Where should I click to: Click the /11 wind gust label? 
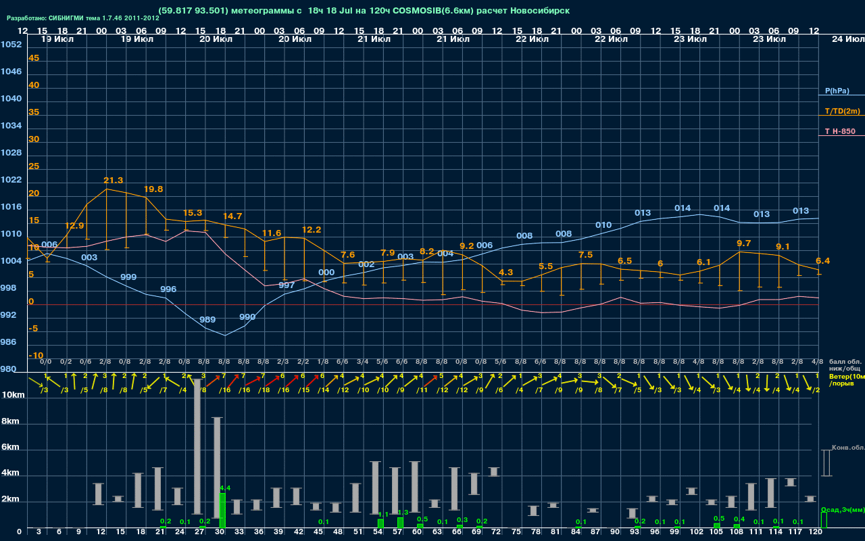422,390
